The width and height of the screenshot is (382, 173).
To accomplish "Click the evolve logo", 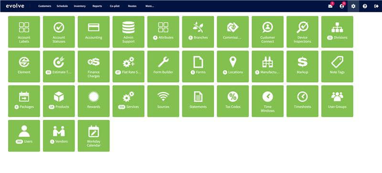I will coord(15,6).
